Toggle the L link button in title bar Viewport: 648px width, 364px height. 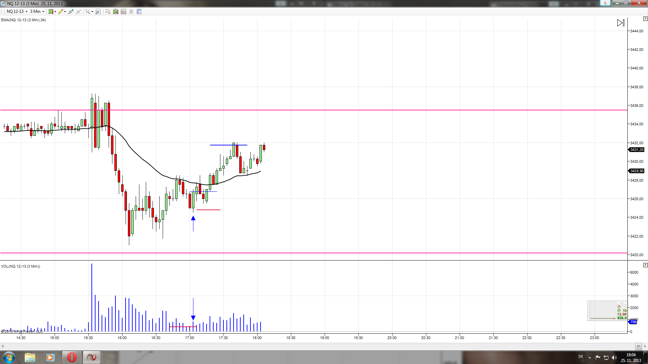coord(605,3)
